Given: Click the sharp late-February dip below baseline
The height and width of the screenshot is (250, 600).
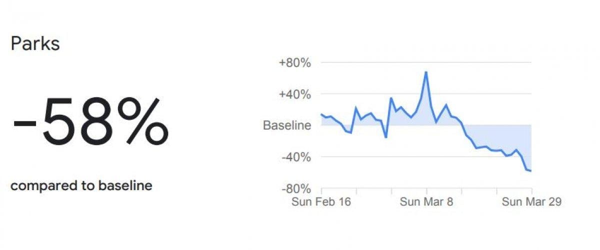Looking at the screenshot, I should pos(386,137).
